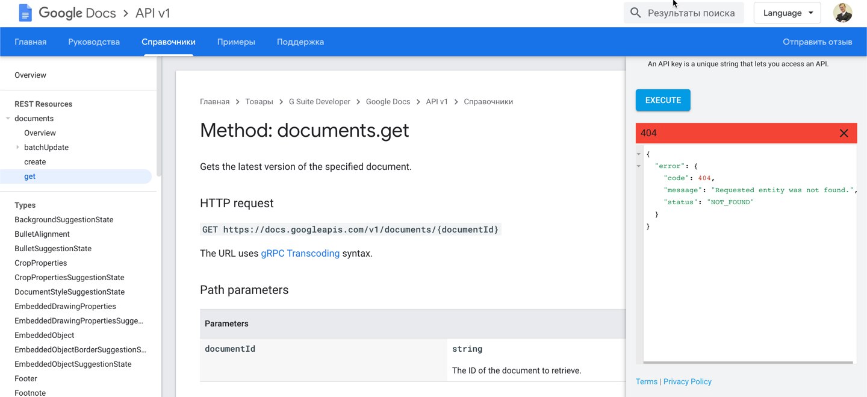
Task: Click Отправить отзыв feedback link
Action: [x=817, y=42]
